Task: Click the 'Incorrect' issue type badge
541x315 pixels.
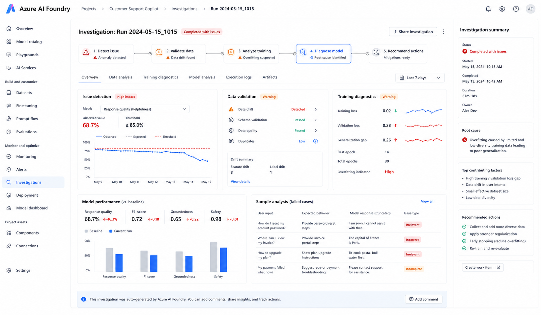Action: (x=412, y=240)
